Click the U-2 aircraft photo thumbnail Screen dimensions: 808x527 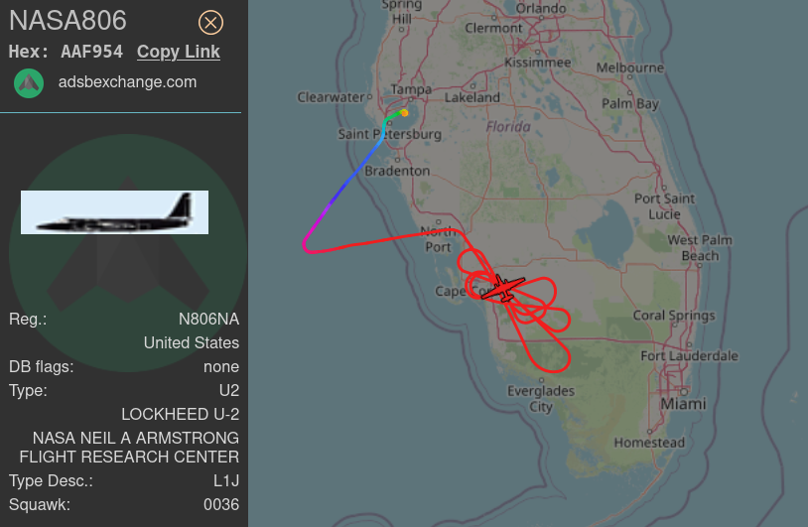tap(114, 212)
